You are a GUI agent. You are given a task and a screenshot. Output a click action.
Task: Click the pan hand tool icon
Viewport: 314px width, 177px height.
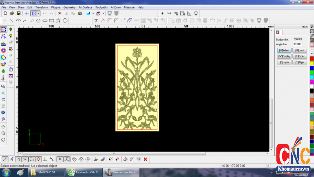(3, 126)
